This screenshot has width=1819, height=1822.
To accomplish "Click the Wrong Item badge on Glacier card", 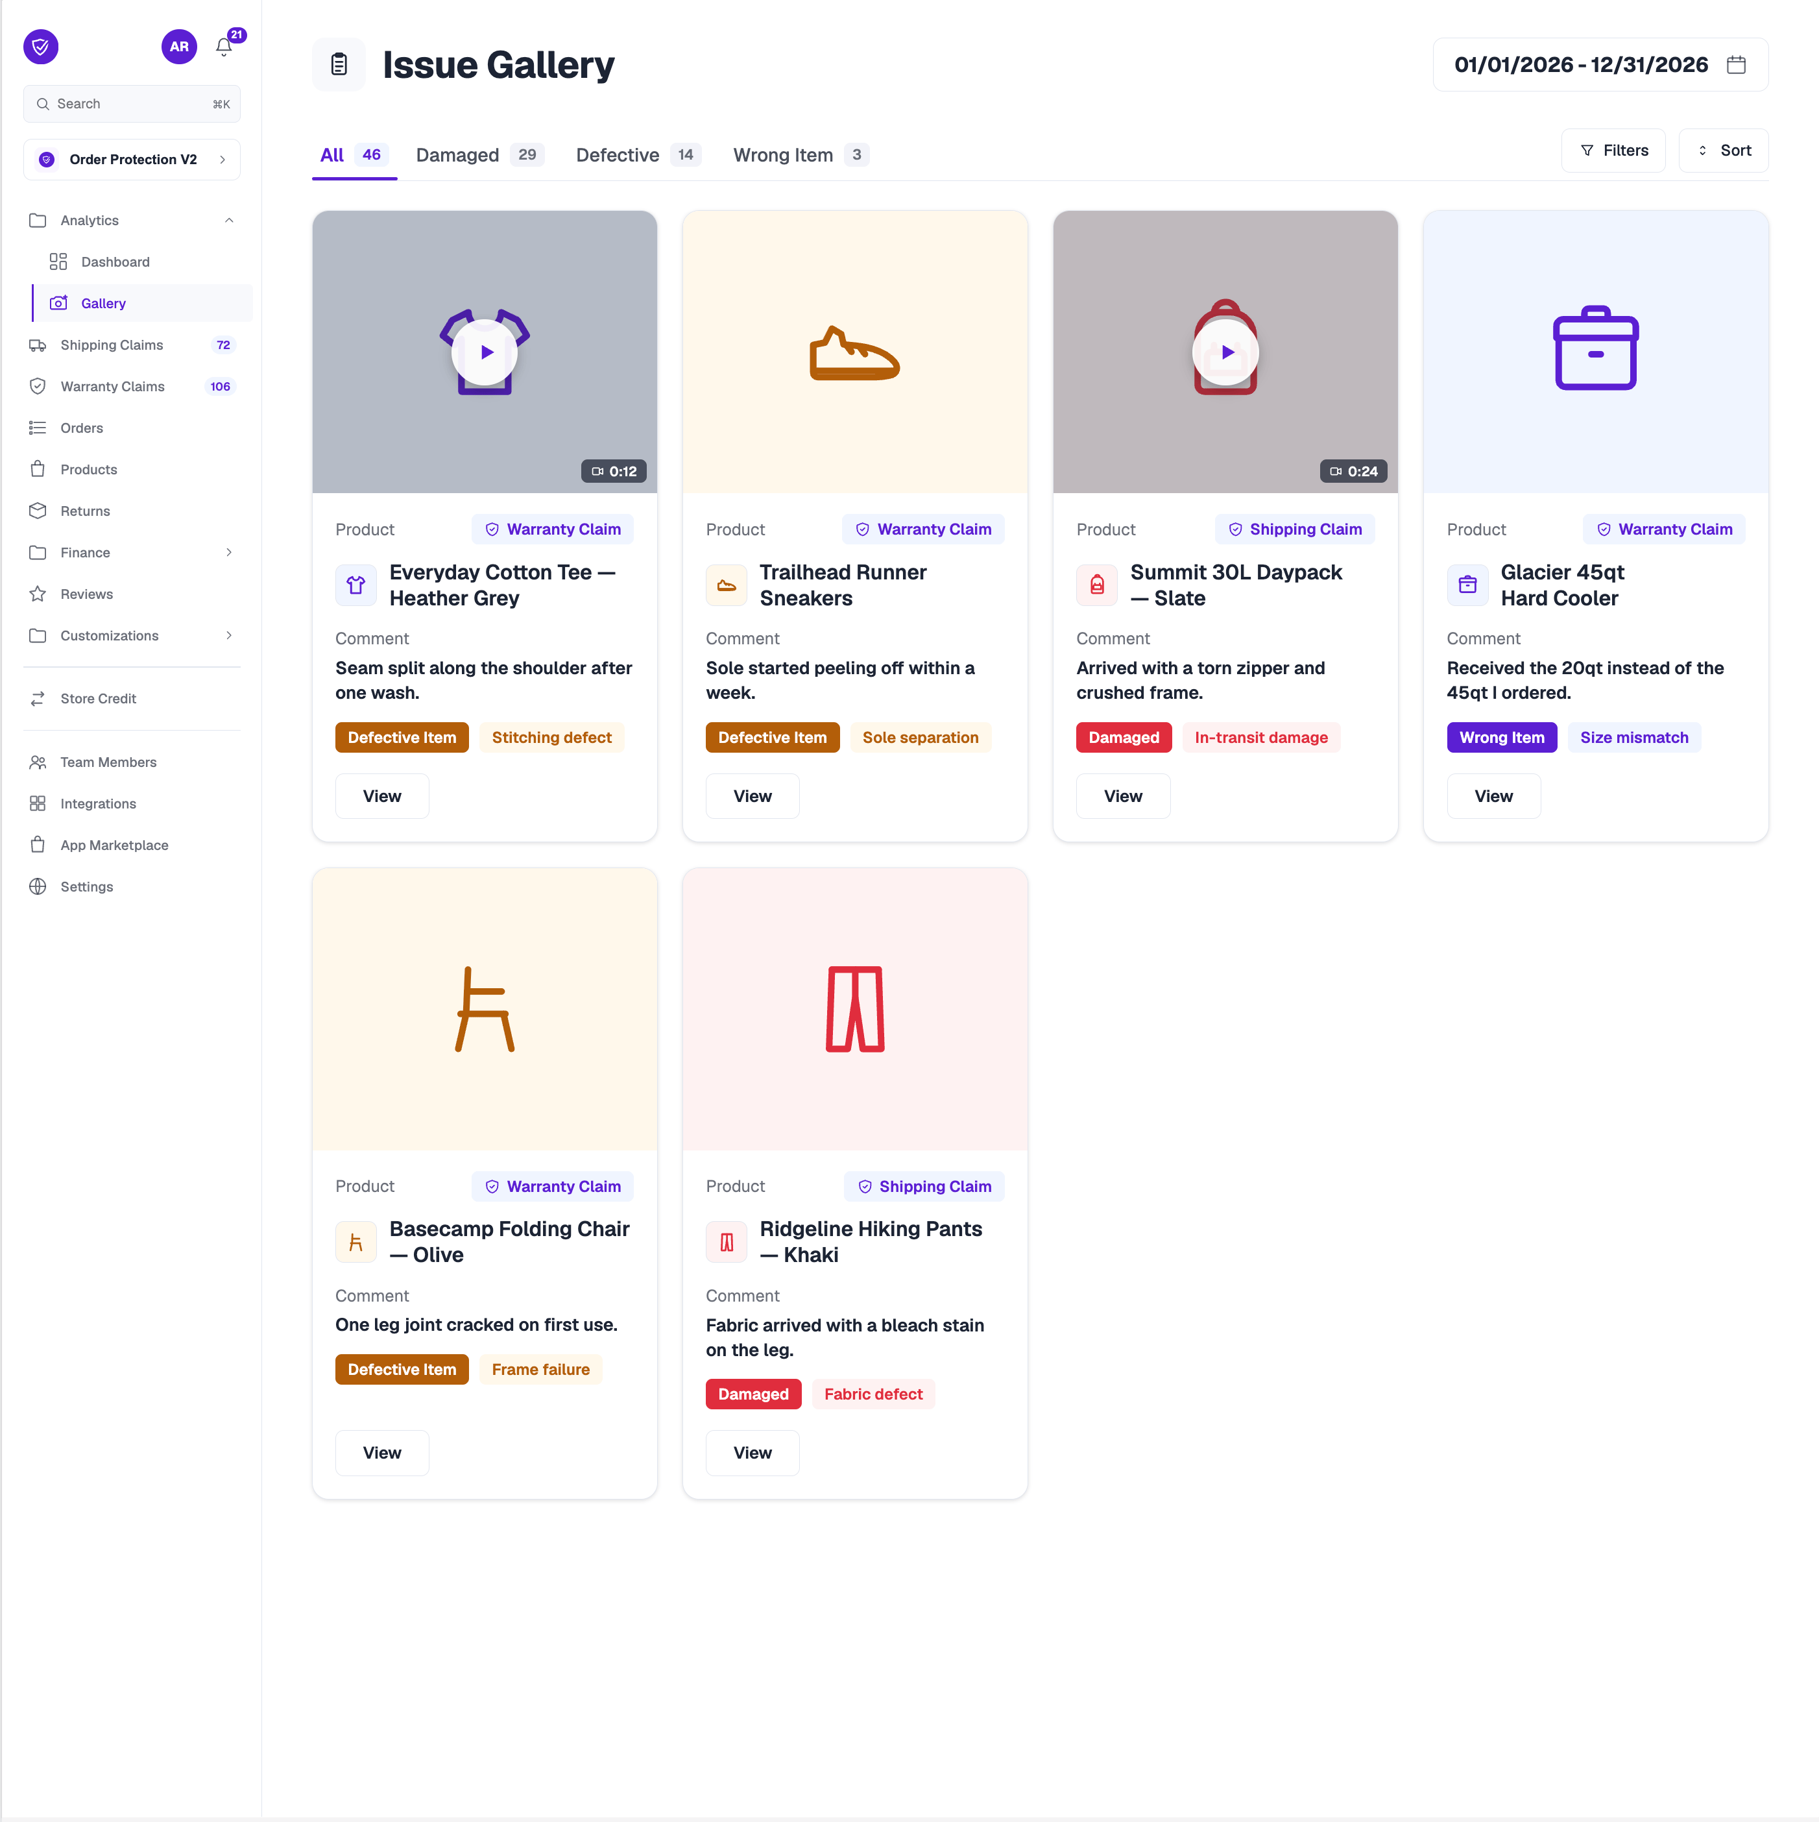I will pos(1502,736).
